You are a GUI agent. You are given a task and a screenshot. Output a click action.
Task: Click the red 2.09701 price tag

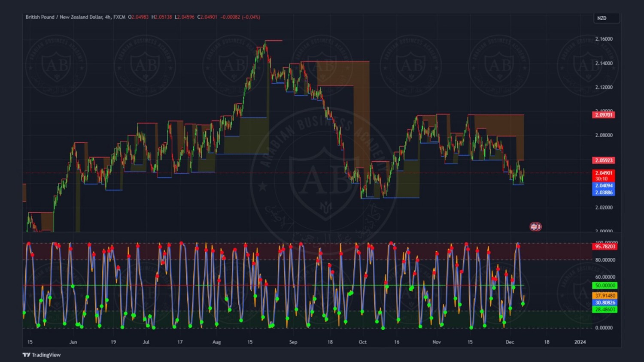click(604, 115)
